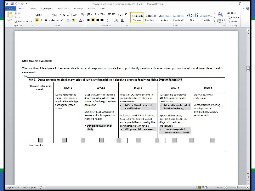This screenshot has height=191, width=255.
Task: Apply Subscript formatting
Action: coord(57,20)
